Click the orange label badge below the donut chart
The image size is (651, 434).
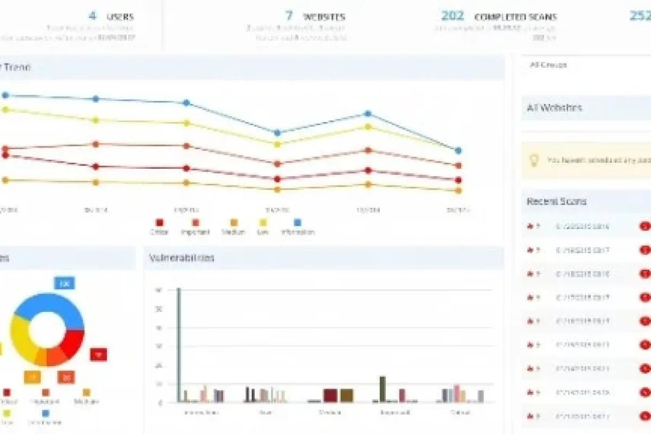[32, 377]
